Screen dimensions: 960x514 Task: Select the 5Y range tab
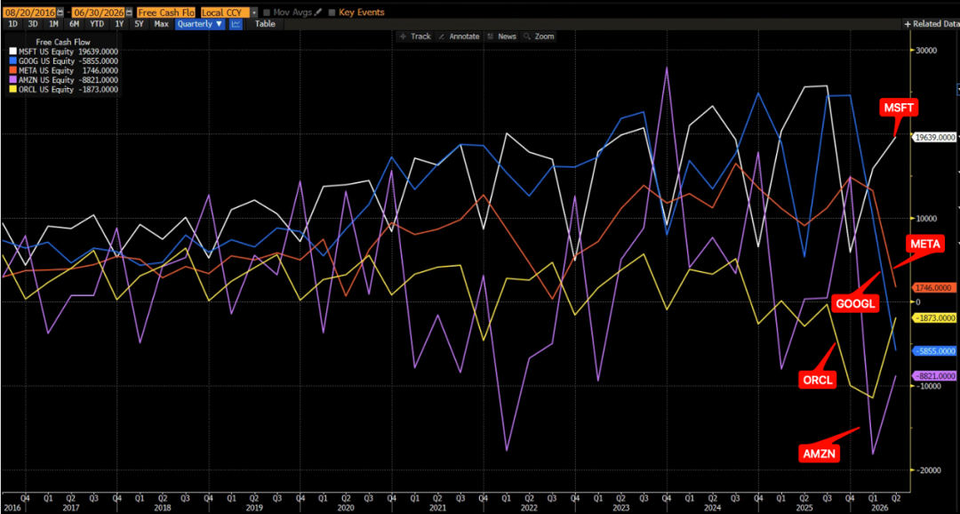tap(139, 24)
